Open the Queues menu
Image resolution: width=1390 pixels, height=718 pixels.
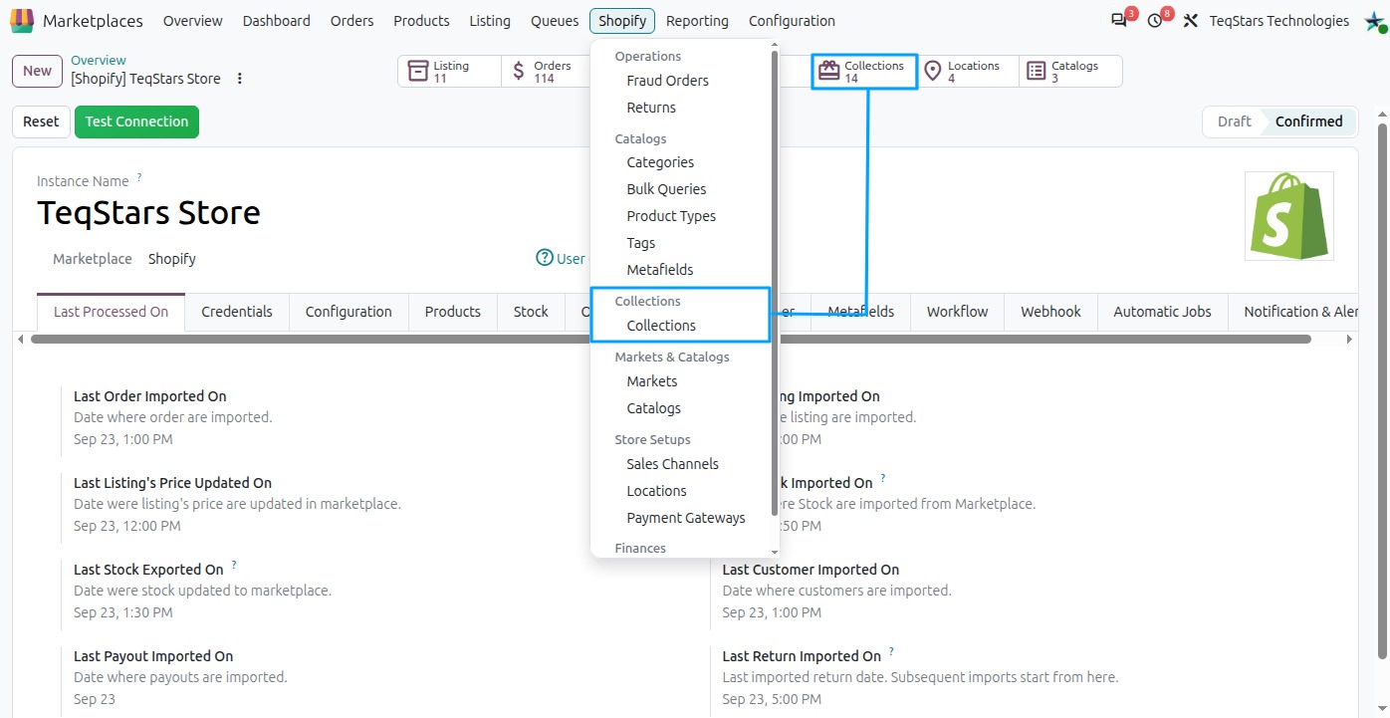555,21
